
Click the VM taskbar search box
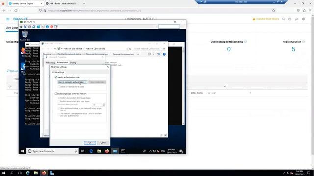click(x=52, y=151)
